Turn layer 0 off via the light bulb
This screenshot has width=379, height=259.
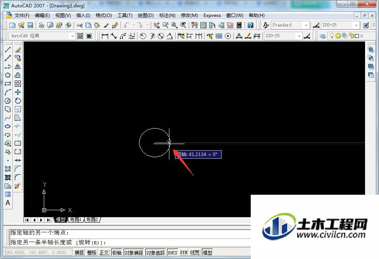tap(332, 36)
